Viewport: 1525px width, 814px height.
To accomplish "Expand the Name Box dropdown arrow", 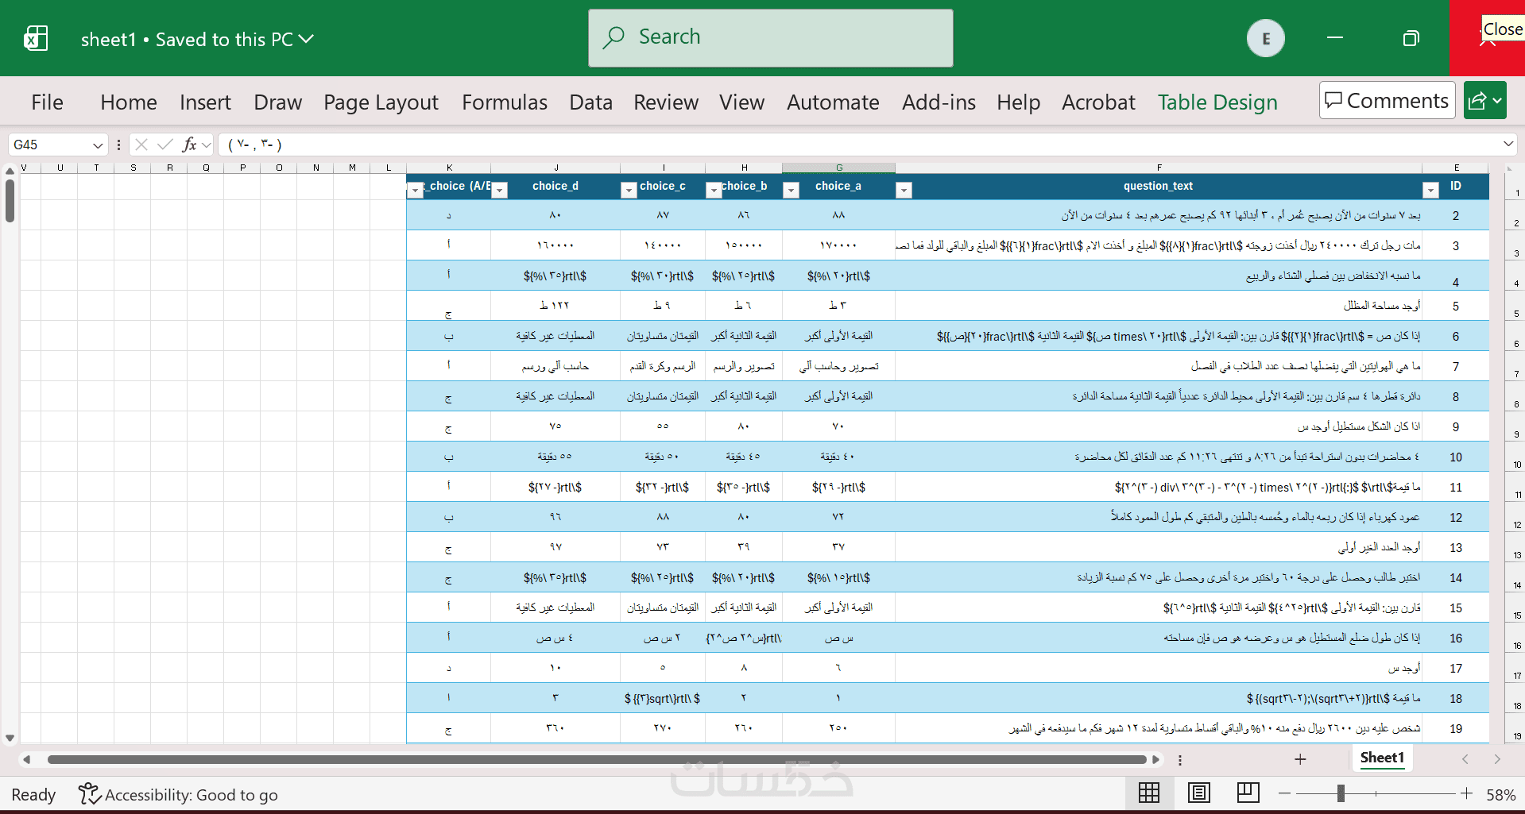I will [98, 145].
